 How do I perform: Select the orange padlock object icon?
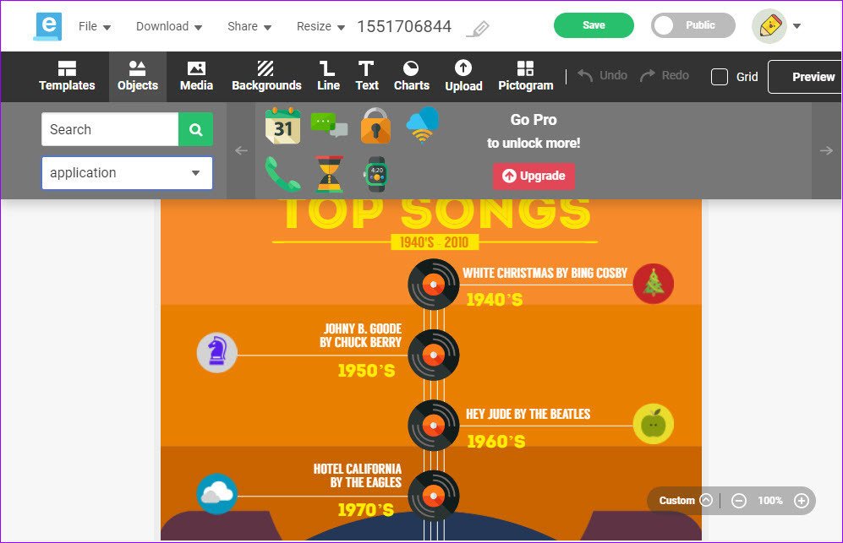coord(375,125)
